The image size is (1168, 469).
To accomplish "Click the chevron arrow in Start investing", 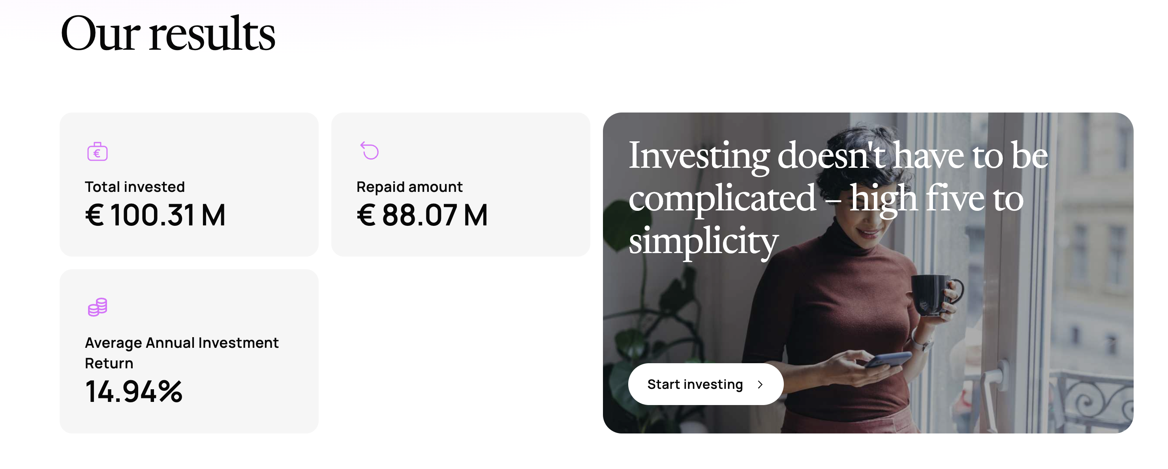I will pos(761,385).
